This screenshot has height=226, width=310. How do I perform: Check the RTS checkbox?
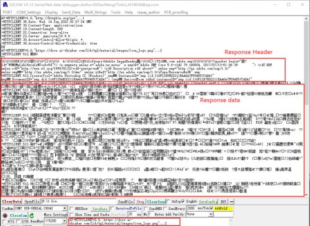4,222
